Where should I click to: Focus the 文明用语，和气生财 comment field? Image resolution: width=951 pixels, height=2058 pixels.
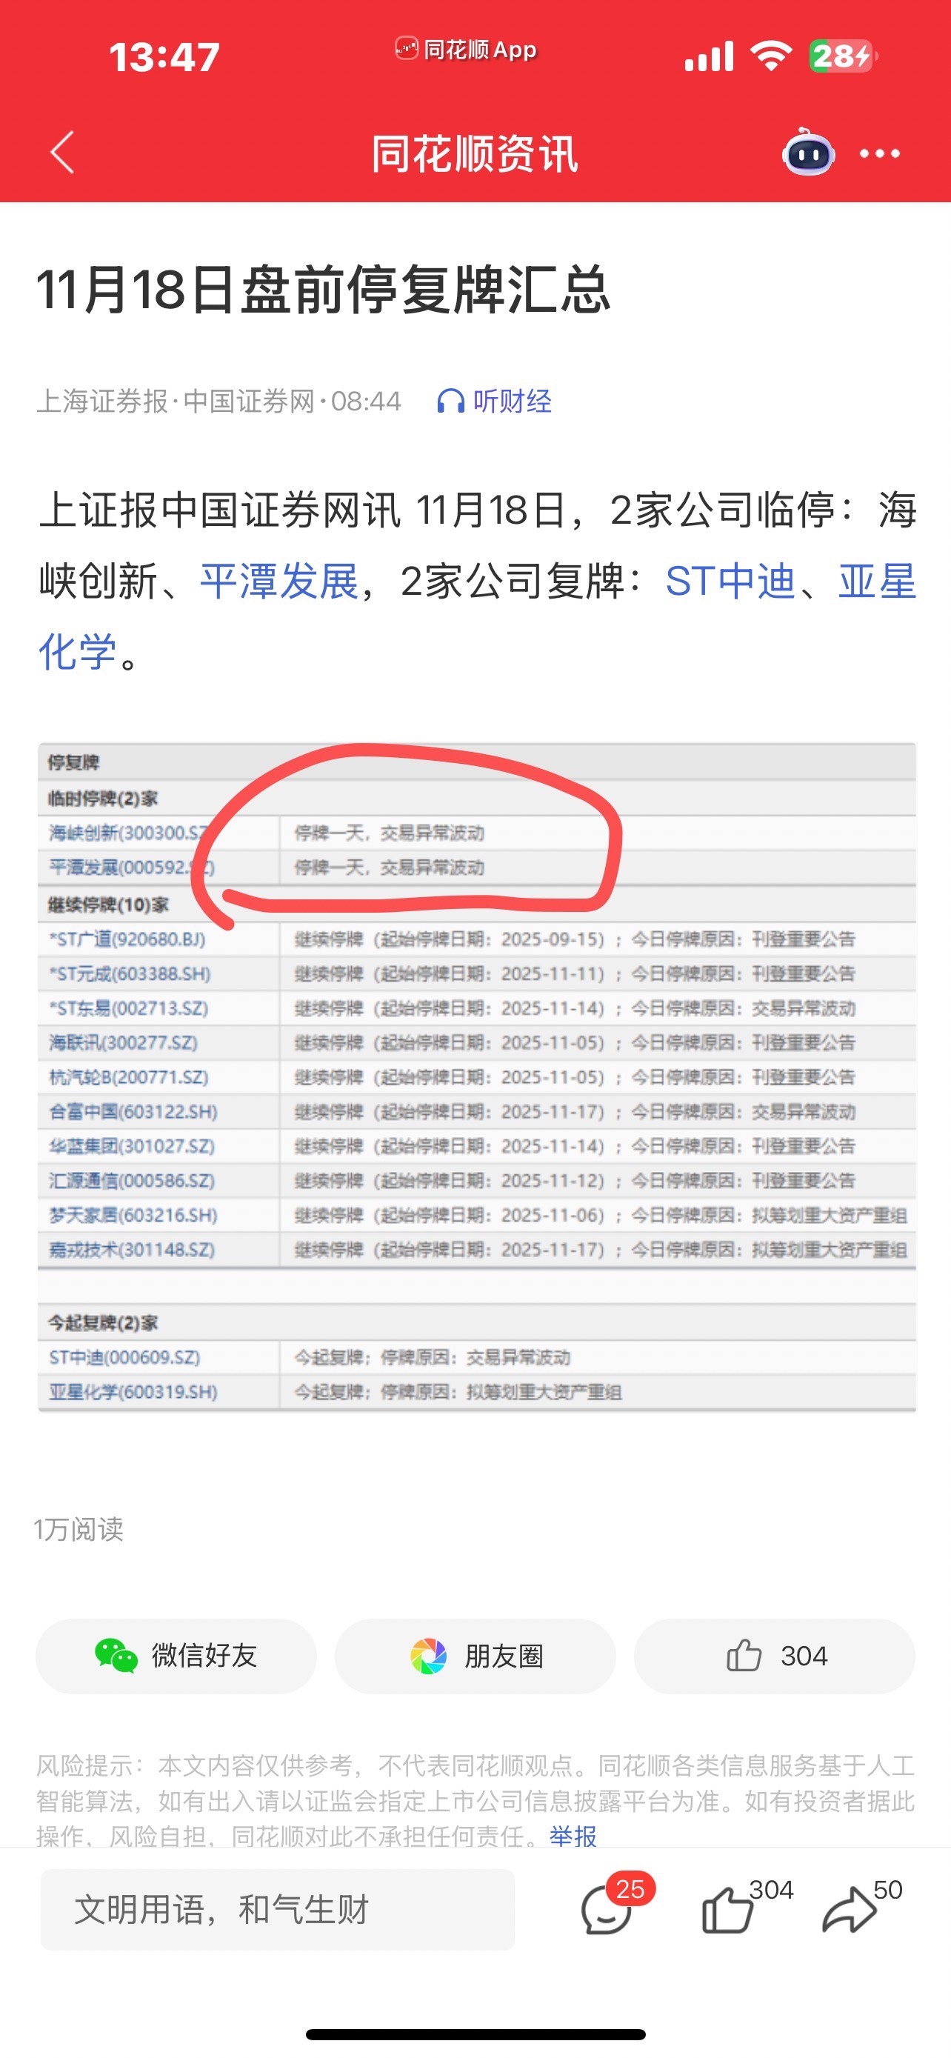[277, 1909]
